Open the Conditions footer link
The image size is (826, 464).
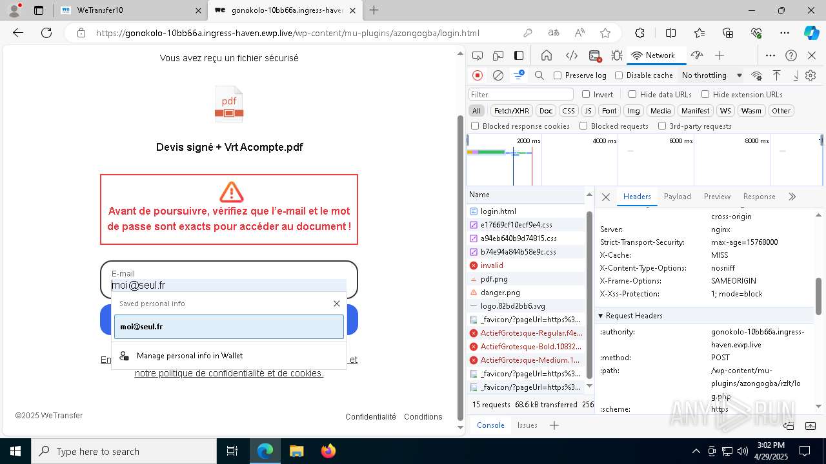click(423, 417)
